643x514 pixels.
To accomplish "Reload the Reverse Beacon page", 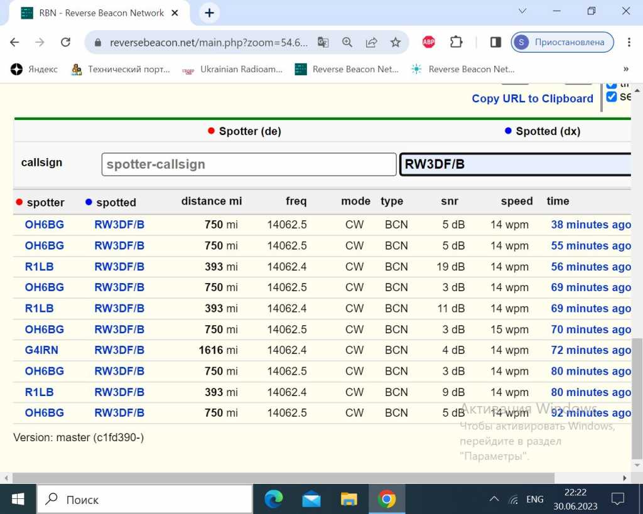I will [x=65, y=42].
